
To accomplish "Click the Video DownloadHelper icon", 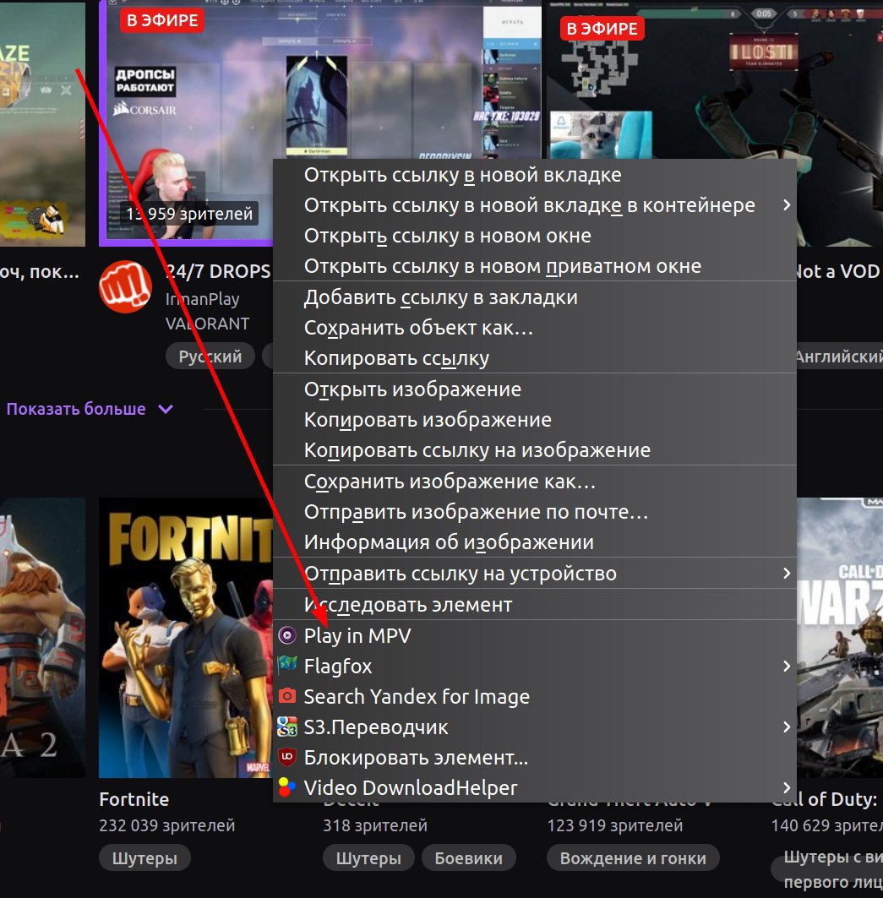I will [x=287, y=787].
